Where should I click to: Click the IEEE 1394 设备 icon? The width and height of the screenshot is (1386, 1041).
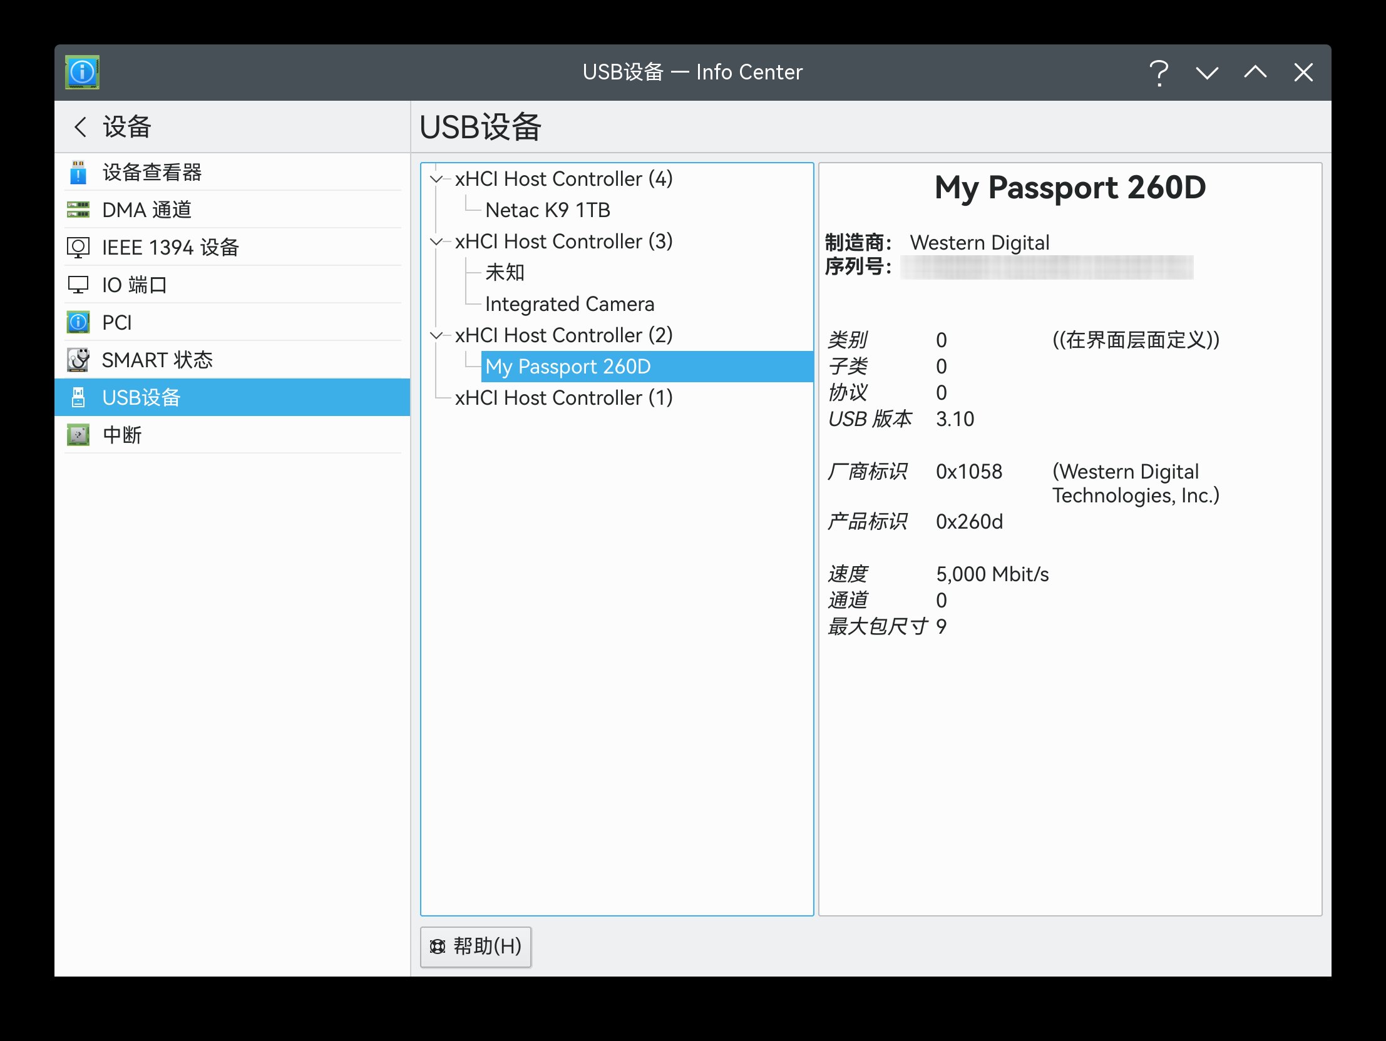tap(78, 247)
